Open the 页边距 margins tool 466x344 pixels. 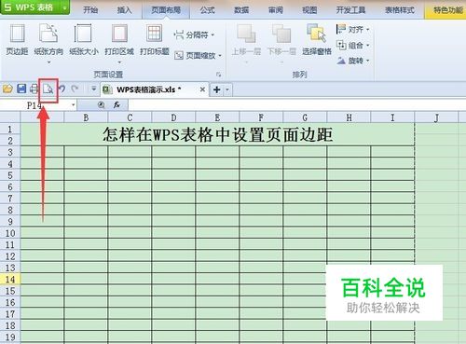(17, 40)
